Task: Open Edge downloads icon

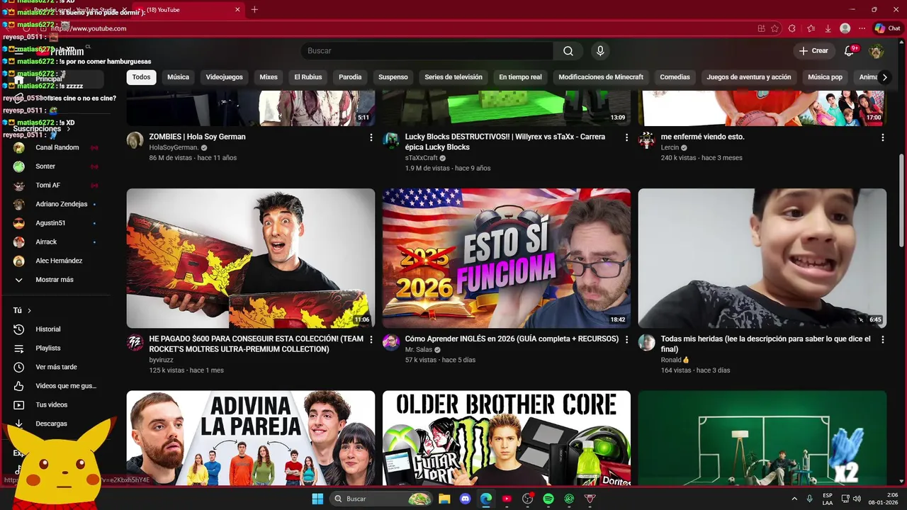Action: click(x=828, y=28)
